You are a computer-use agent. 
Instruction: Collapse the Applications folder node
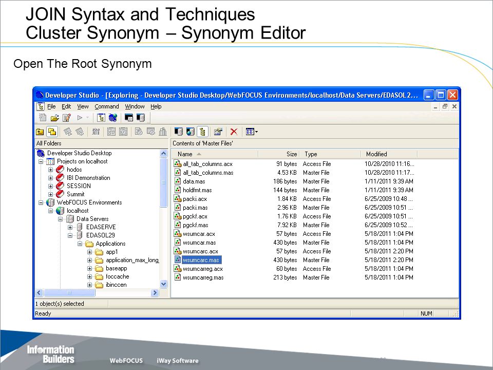click(80, 244)
